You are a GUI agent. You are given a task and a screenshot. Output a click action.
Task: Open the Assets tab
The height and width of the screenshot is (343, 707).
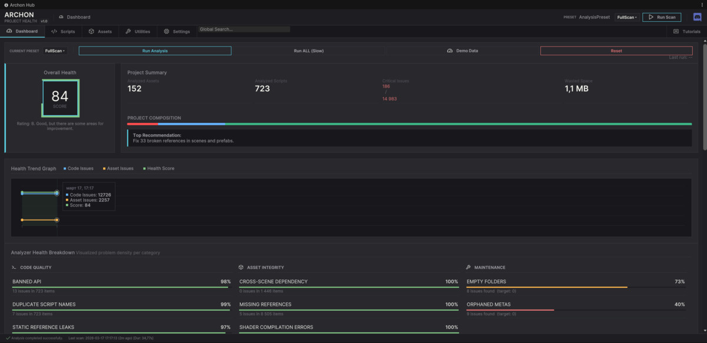[100, 31]
